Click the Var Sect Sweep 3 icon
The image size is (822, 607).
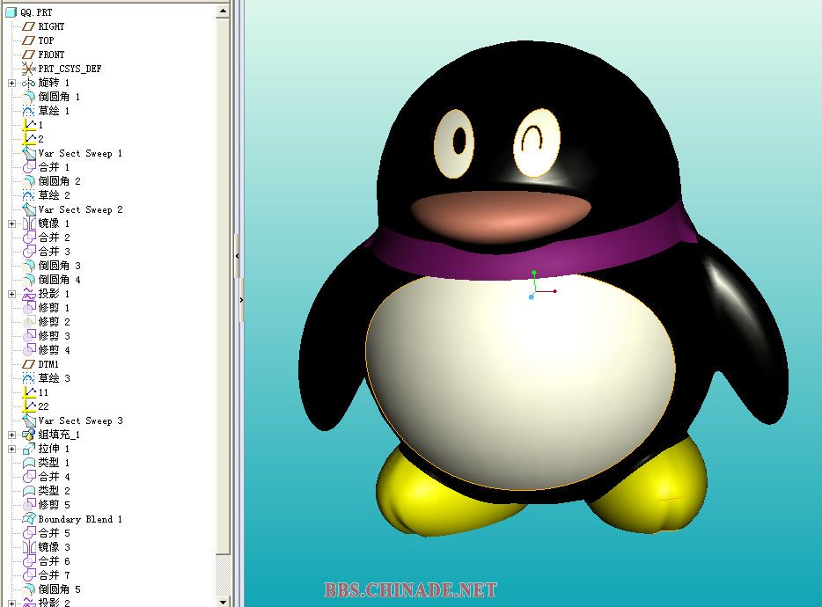coord(28,421)
